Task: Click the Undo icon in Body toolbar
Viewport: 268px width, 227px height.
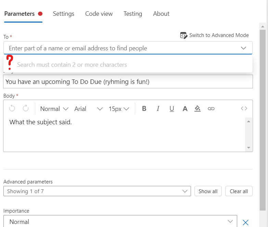Action: [12, 109]
